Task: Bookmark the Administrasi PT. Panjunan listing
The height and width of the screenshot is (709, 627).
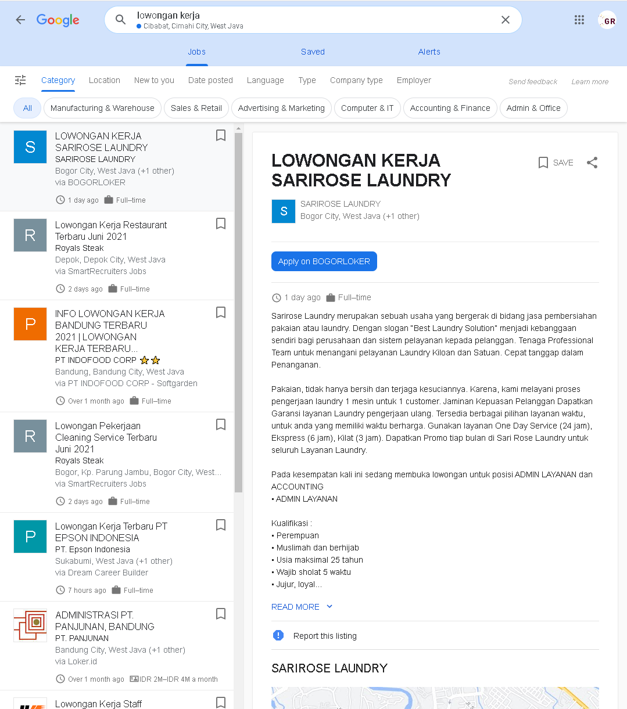Action: [221, 614]
